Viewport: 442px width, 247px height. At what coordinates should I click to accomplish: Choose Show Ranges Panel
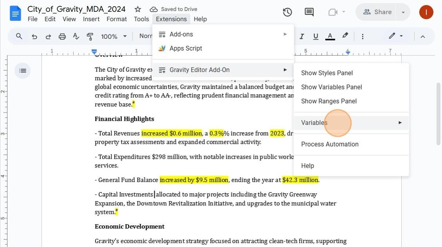coord(351,101)
